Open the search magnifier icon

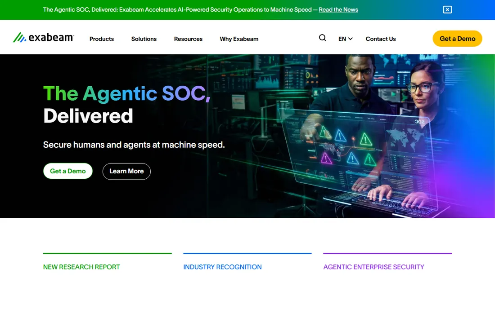tap(322, 38)
